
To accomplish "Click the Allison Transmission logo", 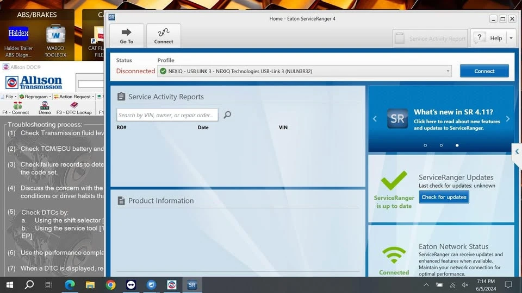I will (34, 82).
